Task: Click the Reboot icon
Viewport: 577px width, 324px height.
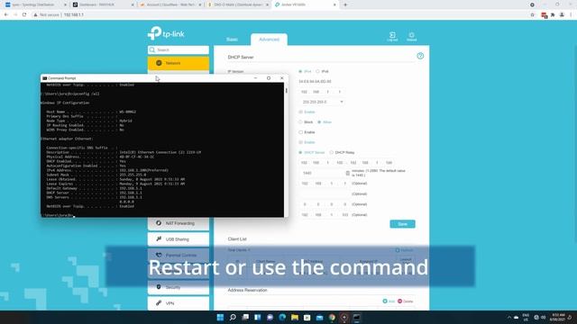Action: pos(411,36)
